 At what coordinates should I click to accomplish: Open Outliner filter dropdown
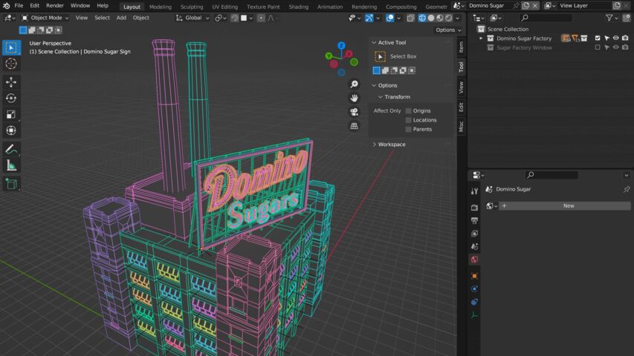click(612, 18)
